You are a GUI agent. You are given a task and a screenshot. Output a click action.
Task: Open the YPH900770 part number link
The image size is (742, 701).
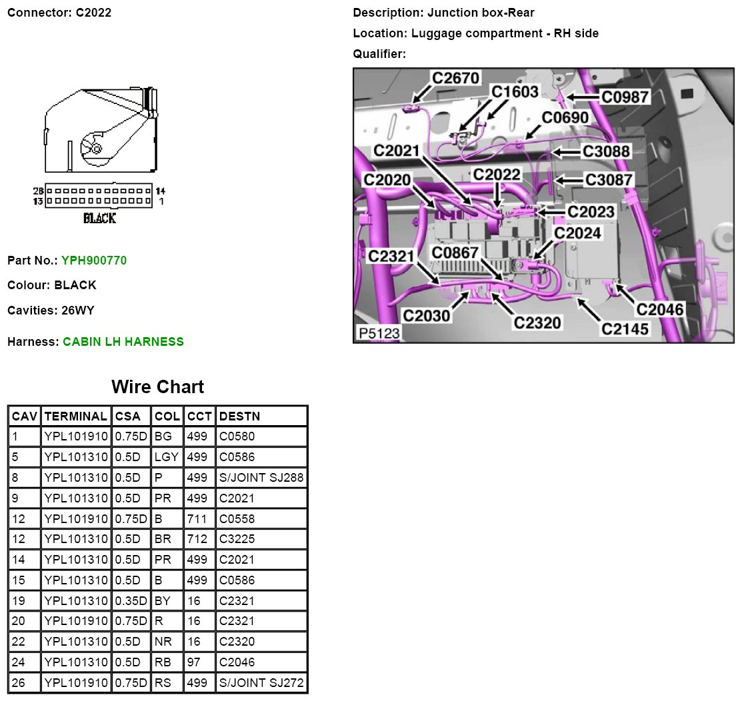[x=93, y=261]
